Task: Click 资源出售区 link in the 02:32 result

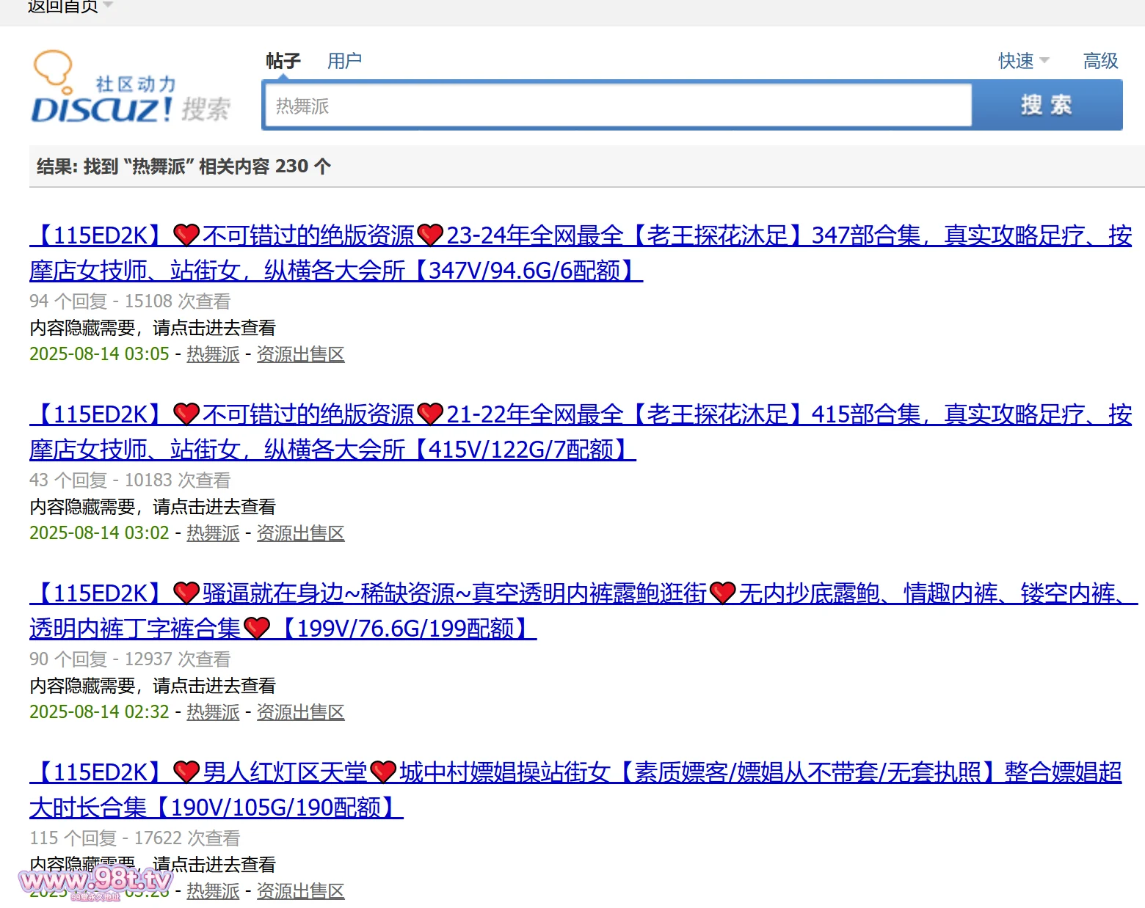Action: point(300,712)
